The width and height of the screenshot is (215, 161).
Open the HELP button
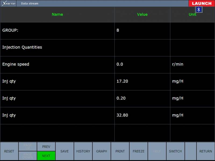157,151
